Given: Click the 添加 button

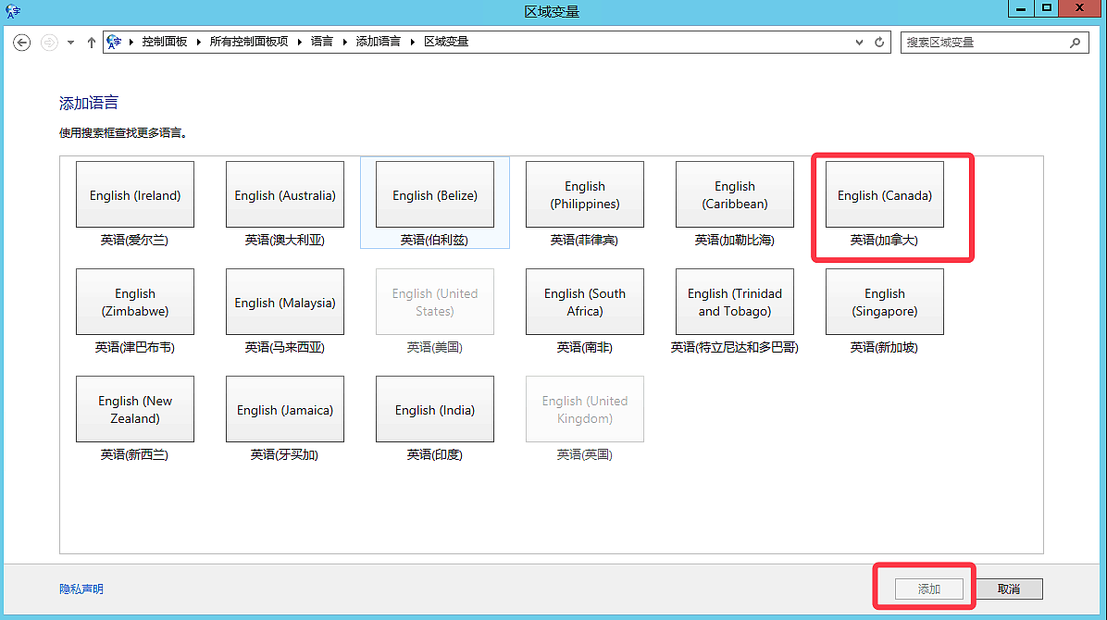Looking at the screenshot, I should pyautogui.click(x=928, y=589).
